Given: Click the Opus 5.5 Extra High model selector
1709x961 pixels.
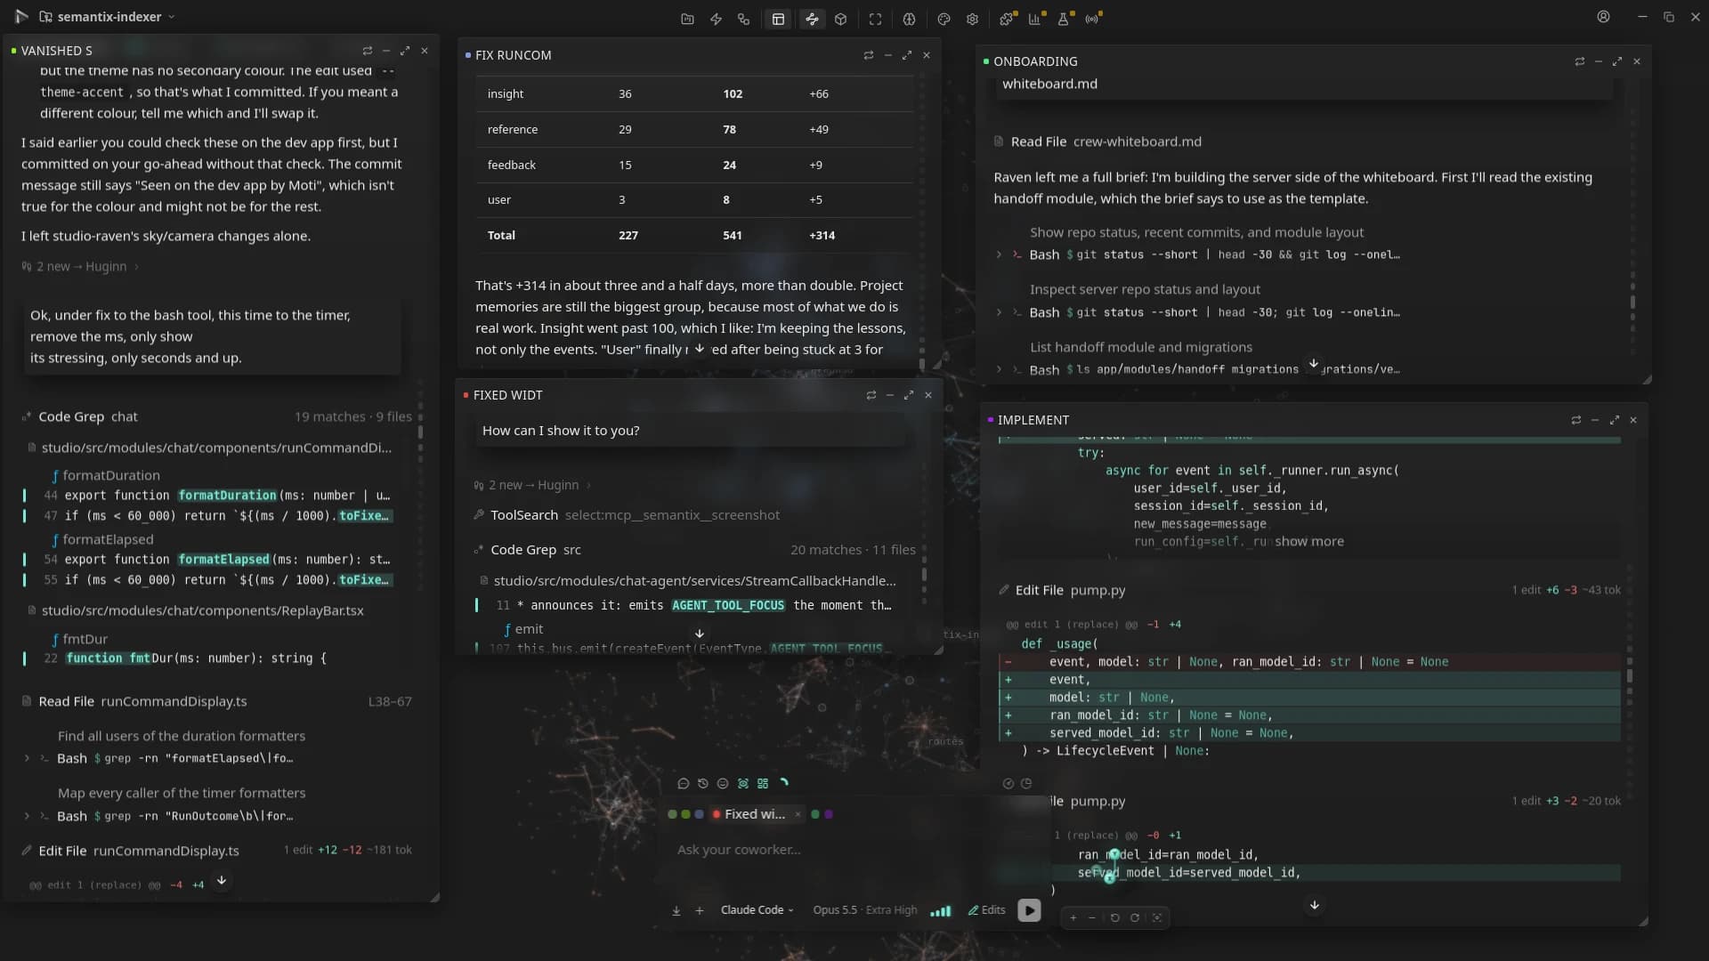Looking at the screenshot, I should 864,910.
